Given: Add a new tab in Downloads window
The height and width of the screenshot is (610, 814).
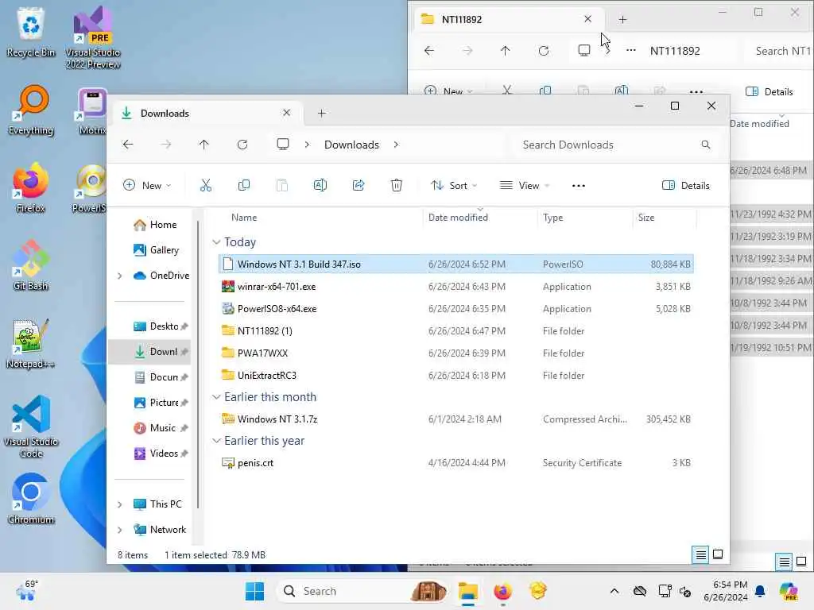Looking at the screenshot, I should pos(321,113).
